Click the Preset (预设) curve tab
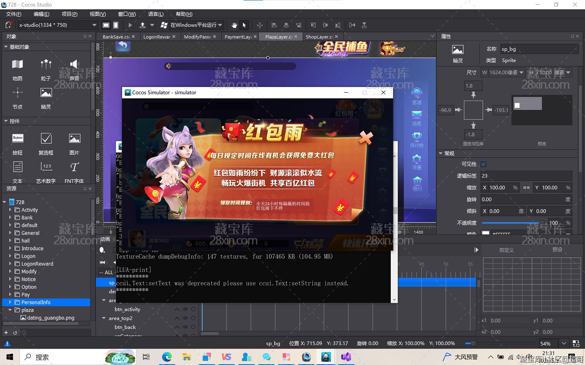 [x=557, y=250]
